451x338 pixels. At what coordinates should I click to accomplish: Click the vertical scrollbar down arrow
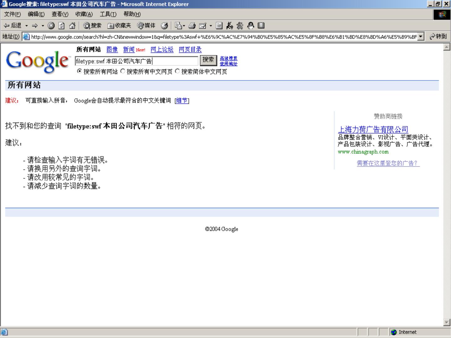point(447,322)
